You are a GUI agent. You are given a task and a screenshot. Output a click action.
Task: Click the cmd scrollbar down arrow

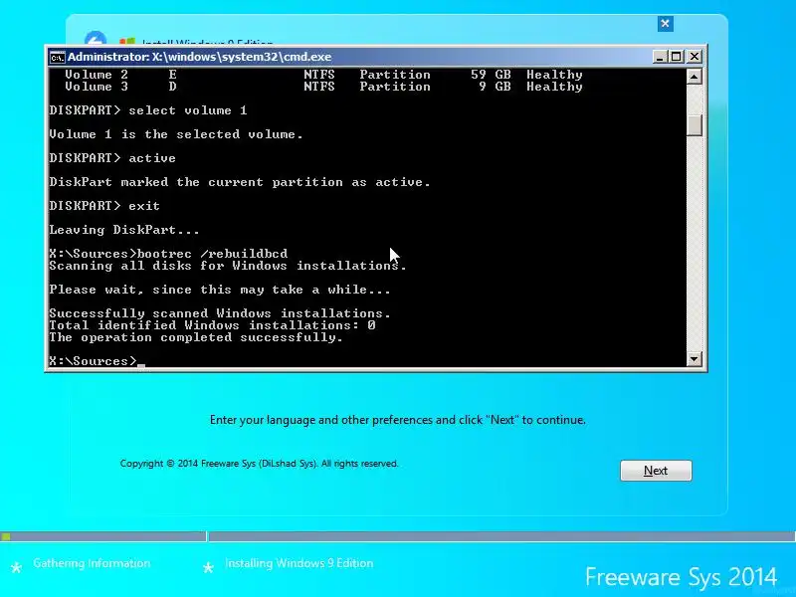pyautogui.click(x=694, y=359)
